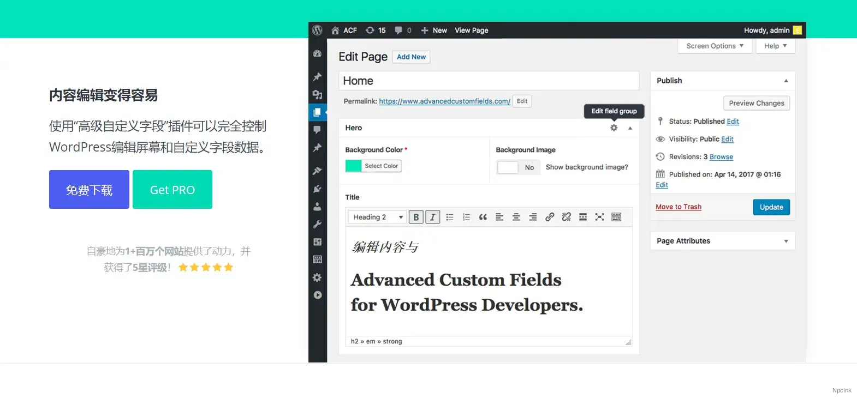Viewport: 857px width, 399px height.
Task: Open the Media library sidebar icon
Action: click(x=317, y=95)
